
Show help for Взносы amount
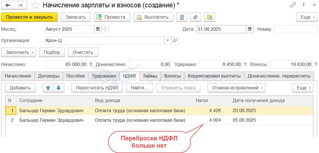click(x=316, y=65)
